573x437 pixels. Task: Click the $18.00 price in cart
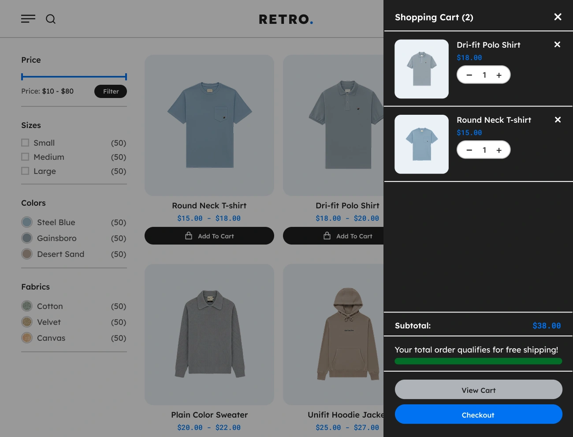tap(469, 58)
